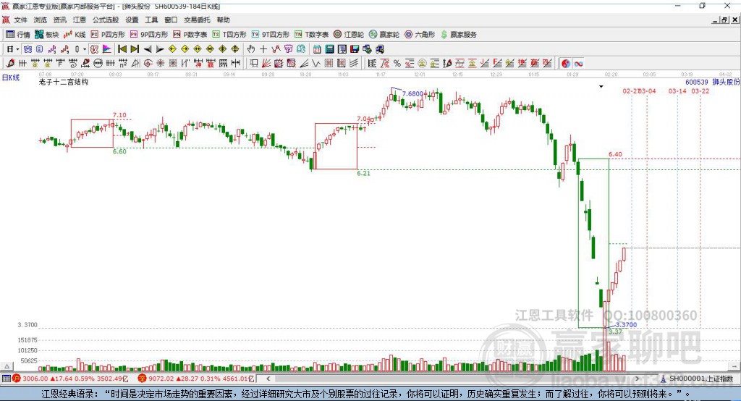Screen dimensions: 741x401
Task: Select the red pen drawing tool
Action: click(x=10, y=64)
